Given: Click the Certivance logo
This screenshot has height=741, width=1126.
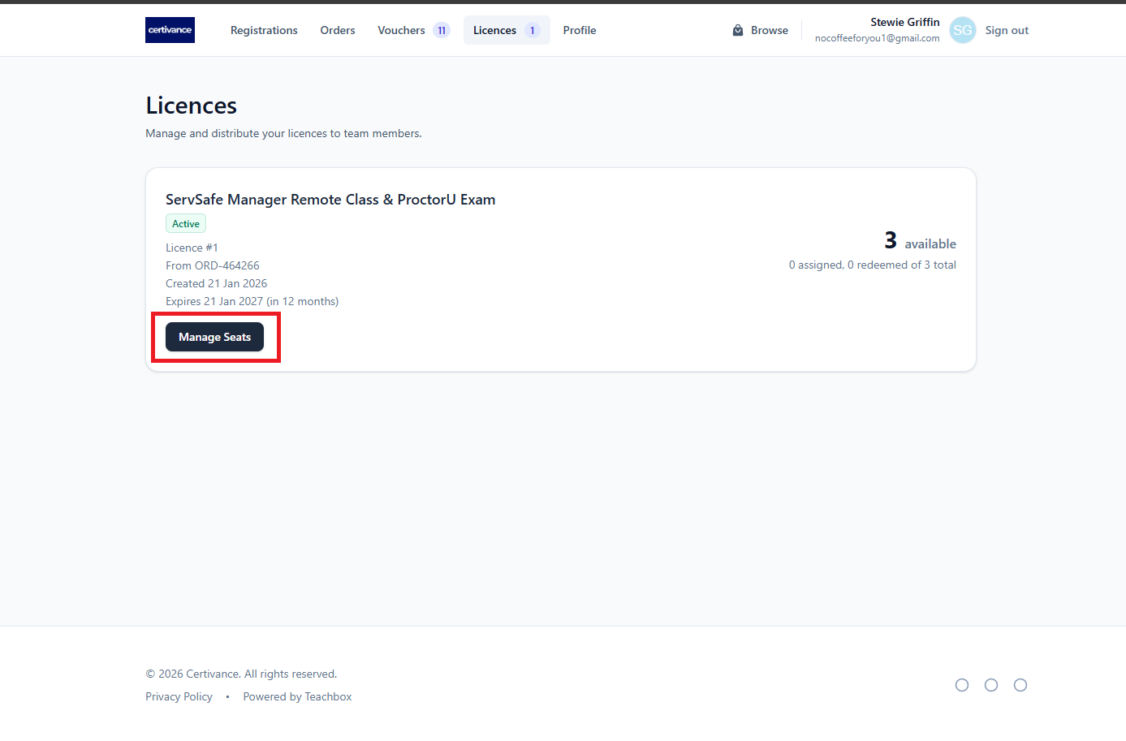Looking at the screenshot, I should [x=170, y=30].
